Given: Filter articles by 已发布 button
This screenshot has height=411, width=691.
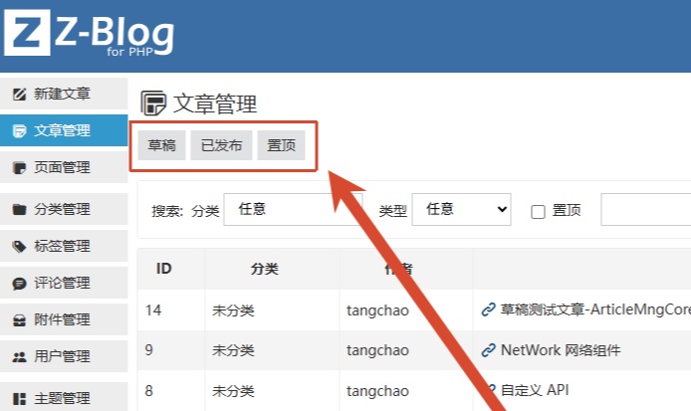Looking at the screenshot, I should coord(221,145).
